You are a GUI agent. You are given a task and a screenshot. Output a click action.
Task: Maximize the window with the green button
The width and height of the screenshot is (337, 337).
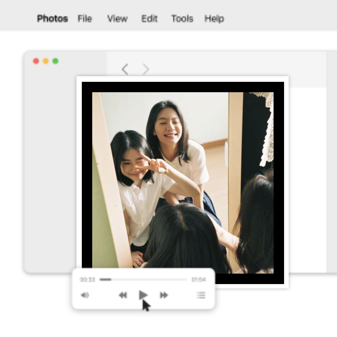[x=55, y=61]
